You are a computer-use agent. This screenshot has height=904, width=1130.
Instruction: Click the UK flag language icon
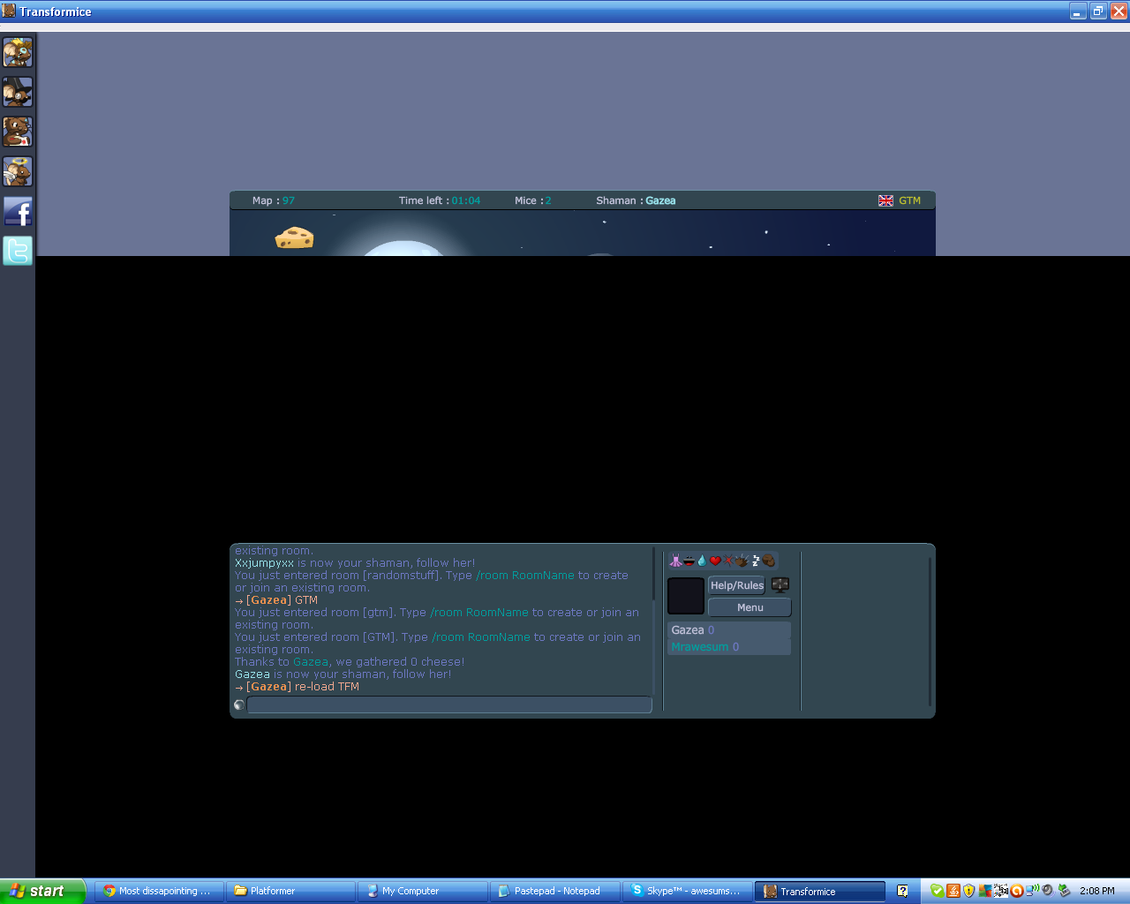pyautogui.click(x=885, y=200)
